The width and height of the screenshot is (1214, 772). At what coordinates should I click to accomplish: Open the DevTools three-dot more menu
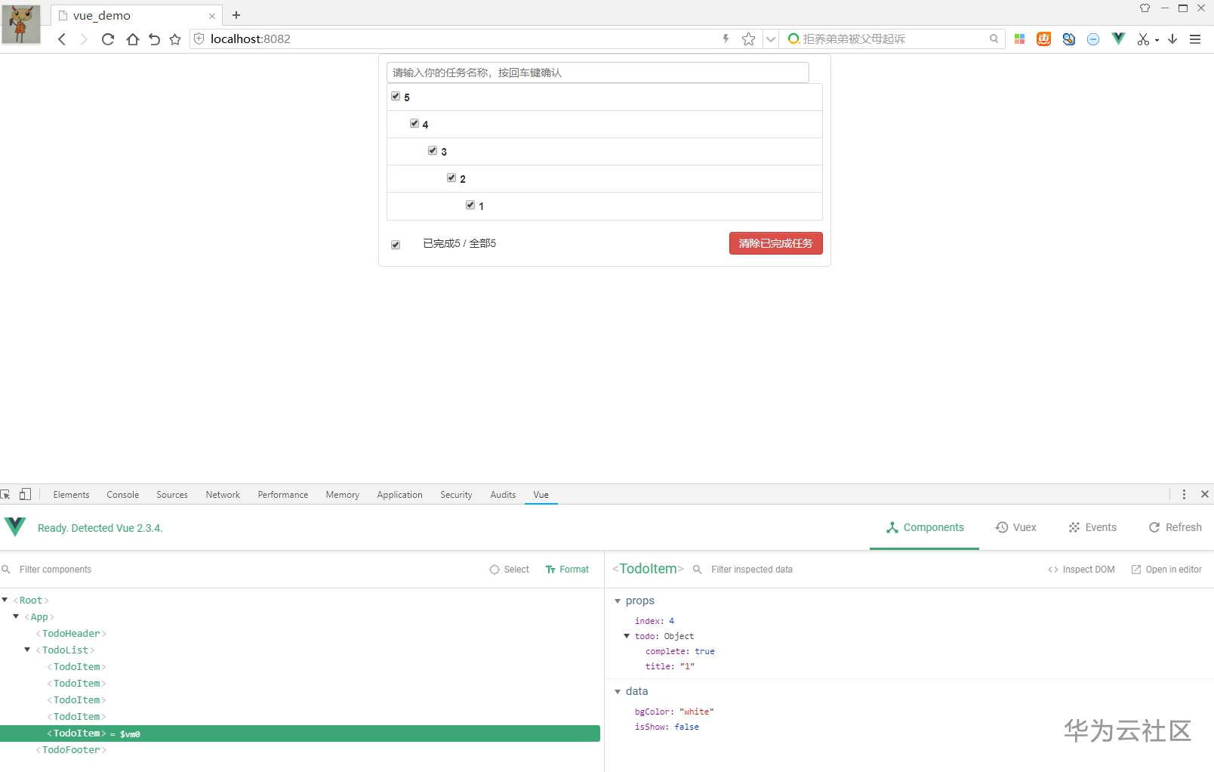point(1184,494)
